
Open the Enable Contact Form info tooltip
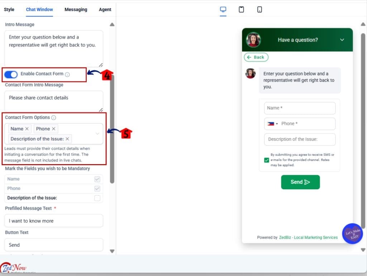pyautogui.click(x=68, y=75)
